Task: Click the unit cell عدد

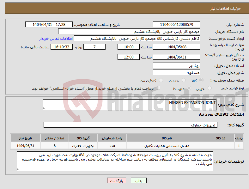Action: (112, 146)
